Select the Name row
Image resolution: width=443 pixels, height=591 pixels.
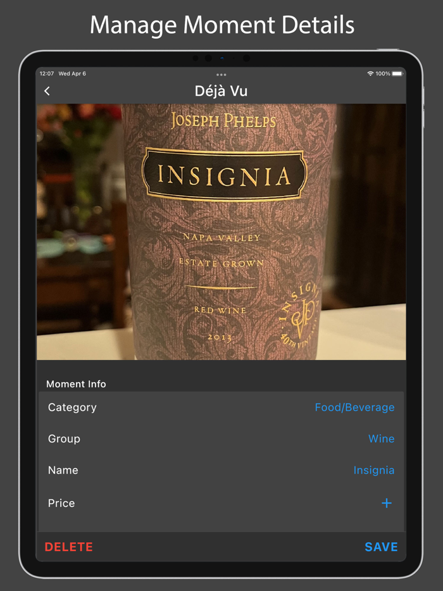point(221,470)
